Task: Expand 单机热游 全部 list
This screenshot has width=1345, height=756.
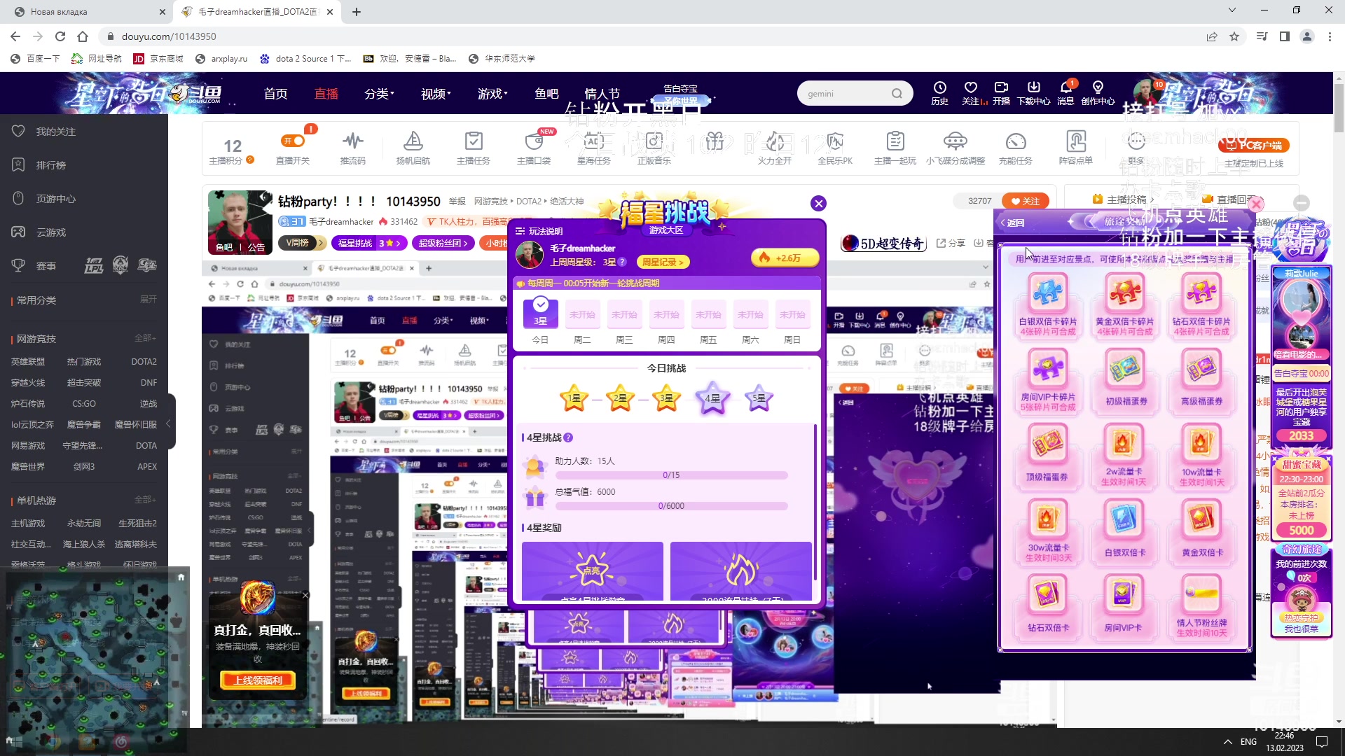Action: [x=145, y=500]
